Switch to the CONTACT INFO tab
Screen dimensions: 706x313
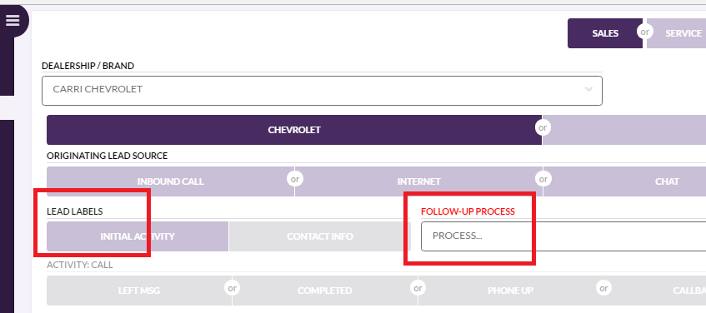[x=320, y=236]
